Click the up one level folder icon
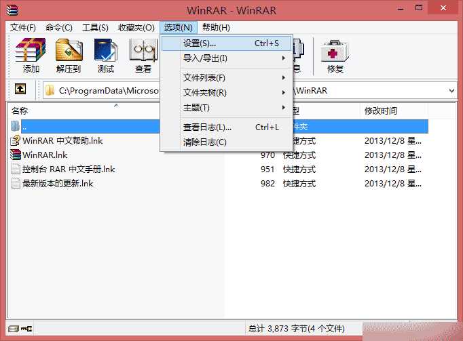The image size is (463, 341). pyautogui.click(x=21, y=89)
